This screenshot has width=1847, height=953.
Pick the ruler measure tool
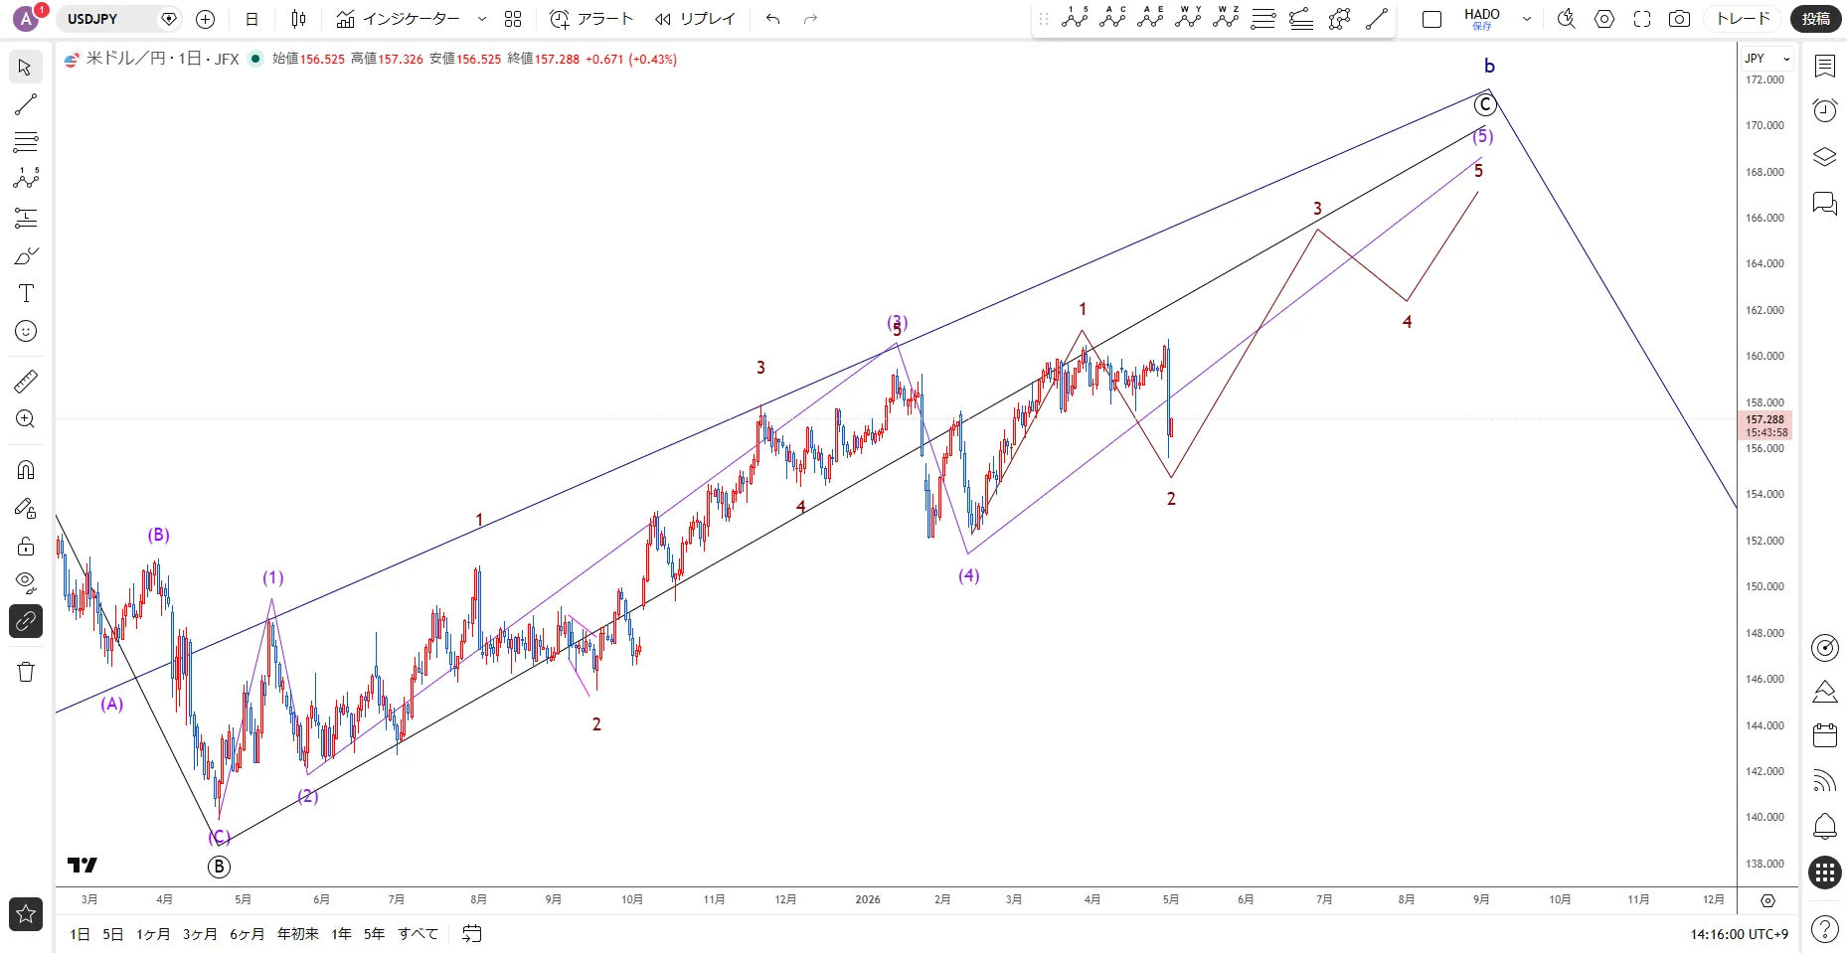tap(26, 381)
